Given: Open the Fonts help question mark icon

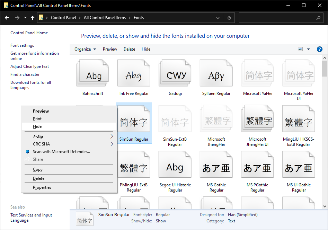Looking at the screenshot, I should pyautogui.click(x=319, y=49).
